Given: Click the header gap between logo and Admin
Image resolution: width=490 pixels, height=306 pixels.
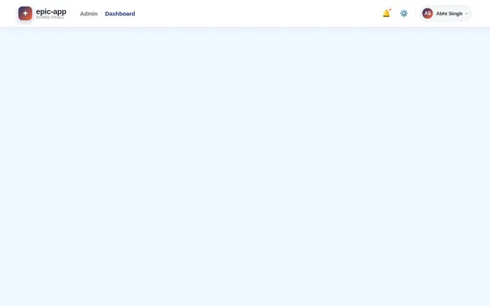Looking at the screenshot, I should pos(73,14).
